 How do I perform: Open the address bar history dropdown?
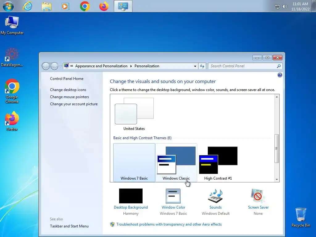coord(195,66)
